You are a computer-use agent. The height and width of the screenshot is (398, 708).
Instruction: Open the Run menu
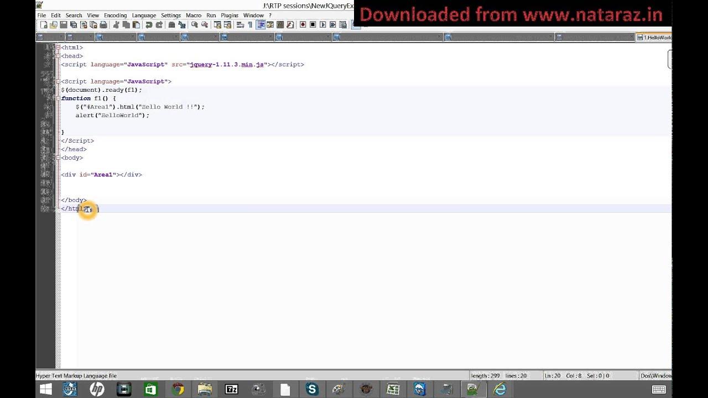211,15
